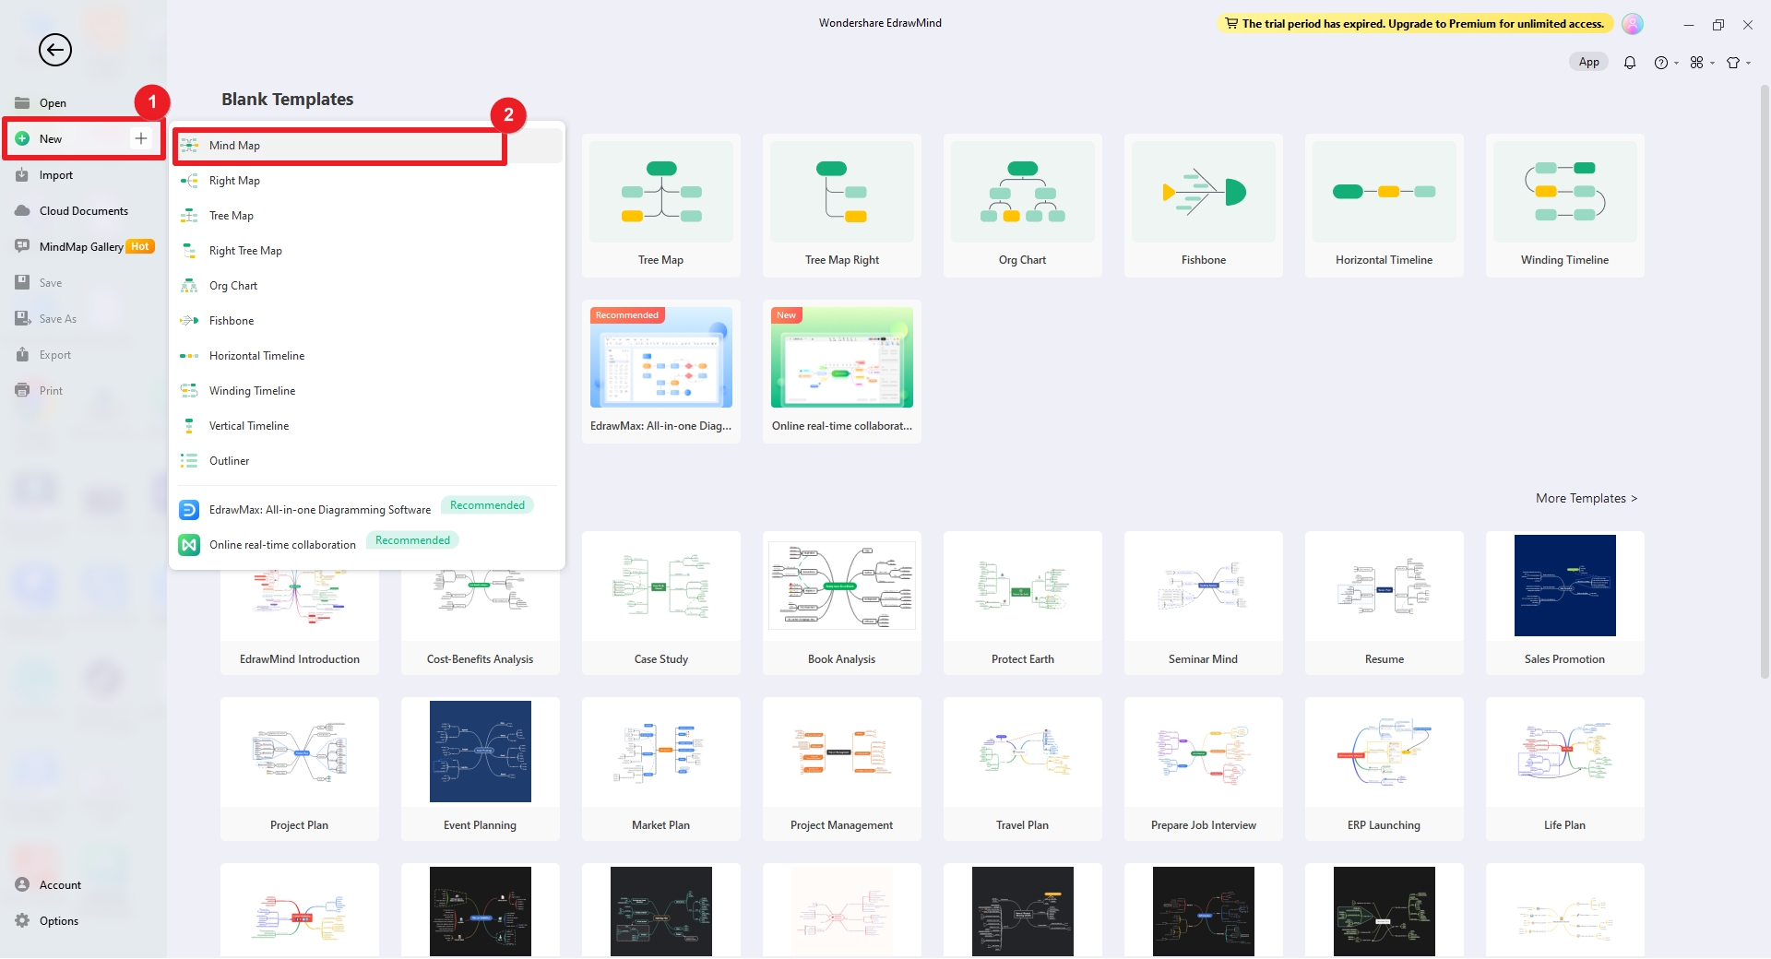This screenshot has height=959, width=1771.
Task: Click the Right Map layout icon
Action: [x=189, y=181]
